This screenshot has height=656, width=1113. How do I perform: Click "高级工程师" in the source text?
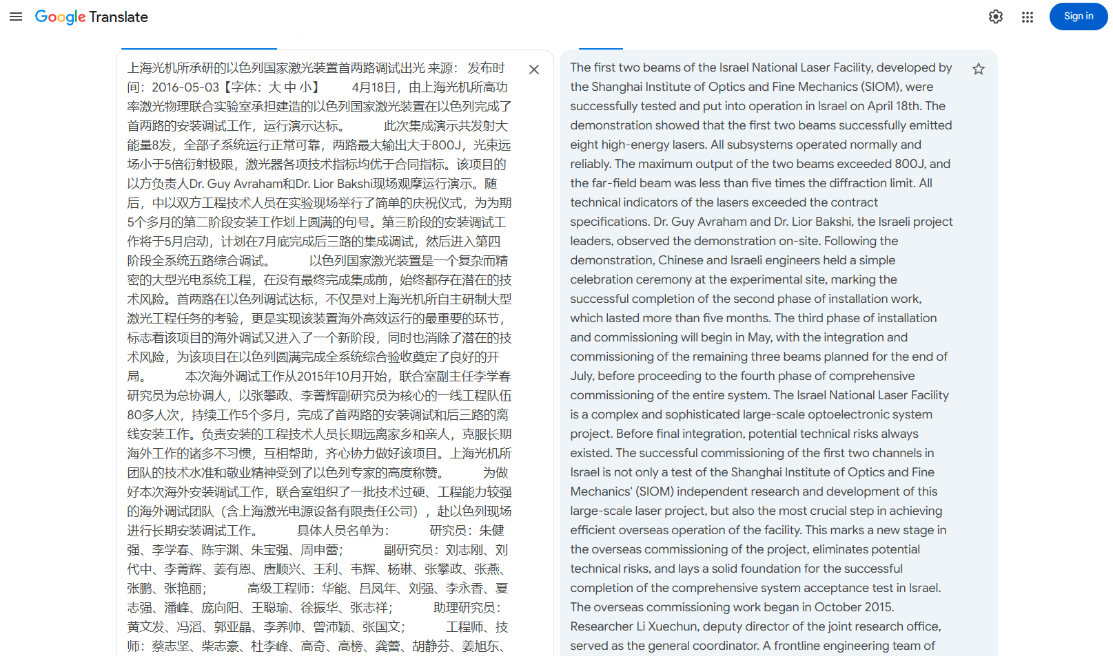point(278,589)
